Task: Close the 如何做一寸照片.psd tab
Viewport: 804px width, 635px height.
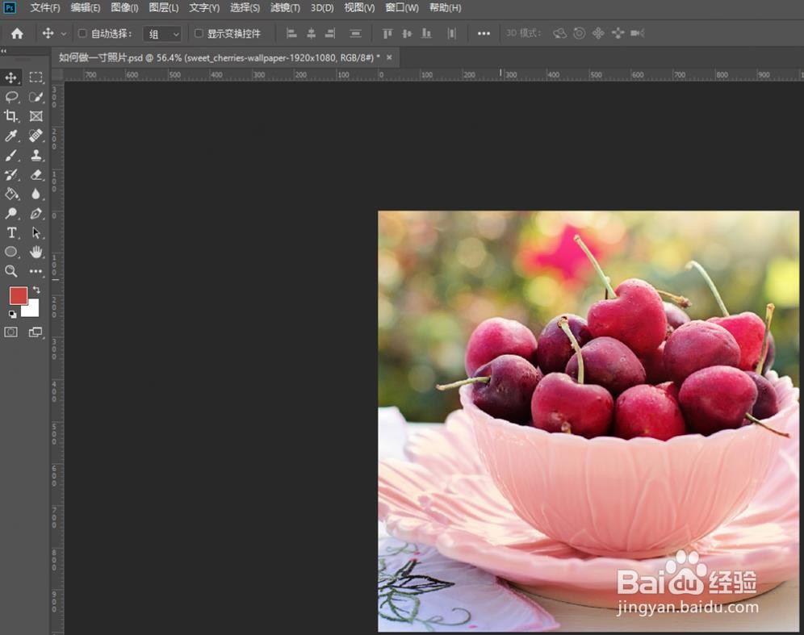Action: tap(389, 57)
